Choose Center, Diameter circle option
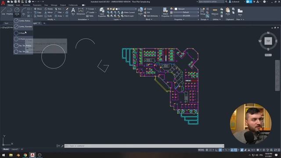Viewport: 281px width, 158px height. [23, 26]
